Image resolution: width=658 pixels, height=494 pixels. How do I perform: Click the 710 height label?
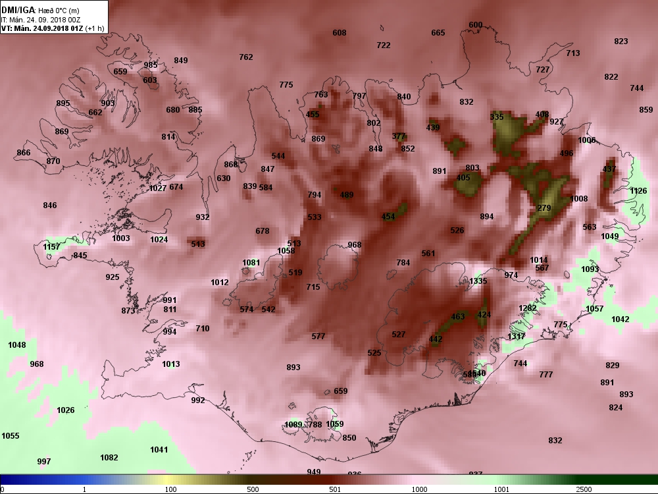point(202,328)
